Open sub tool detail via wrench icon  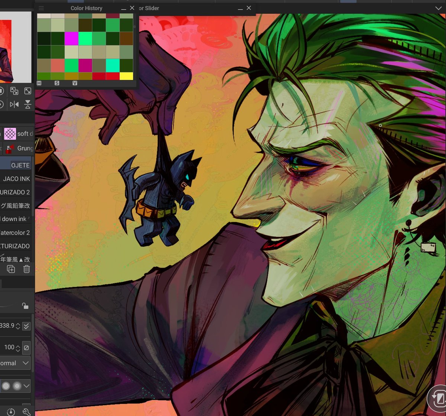pos(26,412)
